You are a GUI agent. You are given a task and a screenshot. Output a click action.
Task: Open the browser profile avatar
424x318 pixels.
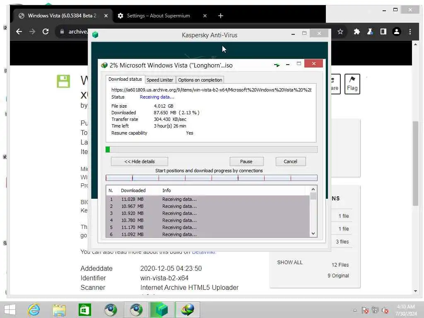coord(396,31)
